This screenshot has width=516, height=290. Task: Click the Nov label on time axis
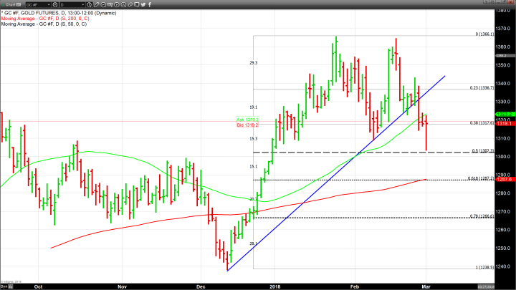pos(122,286)
